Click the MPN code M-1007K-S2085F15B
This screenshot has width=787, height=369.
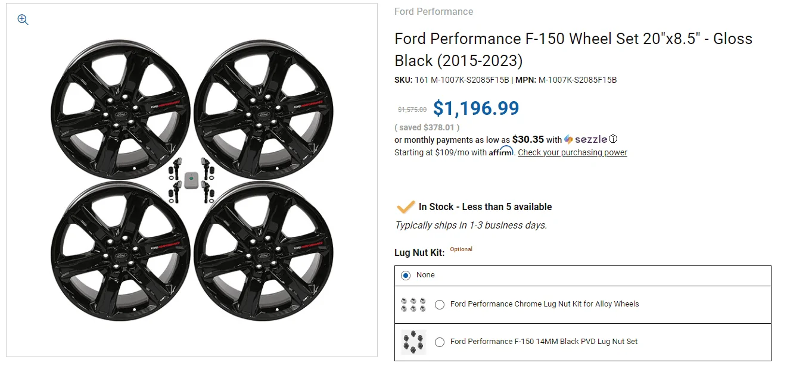pyautogui.click(x=578, y=79)
